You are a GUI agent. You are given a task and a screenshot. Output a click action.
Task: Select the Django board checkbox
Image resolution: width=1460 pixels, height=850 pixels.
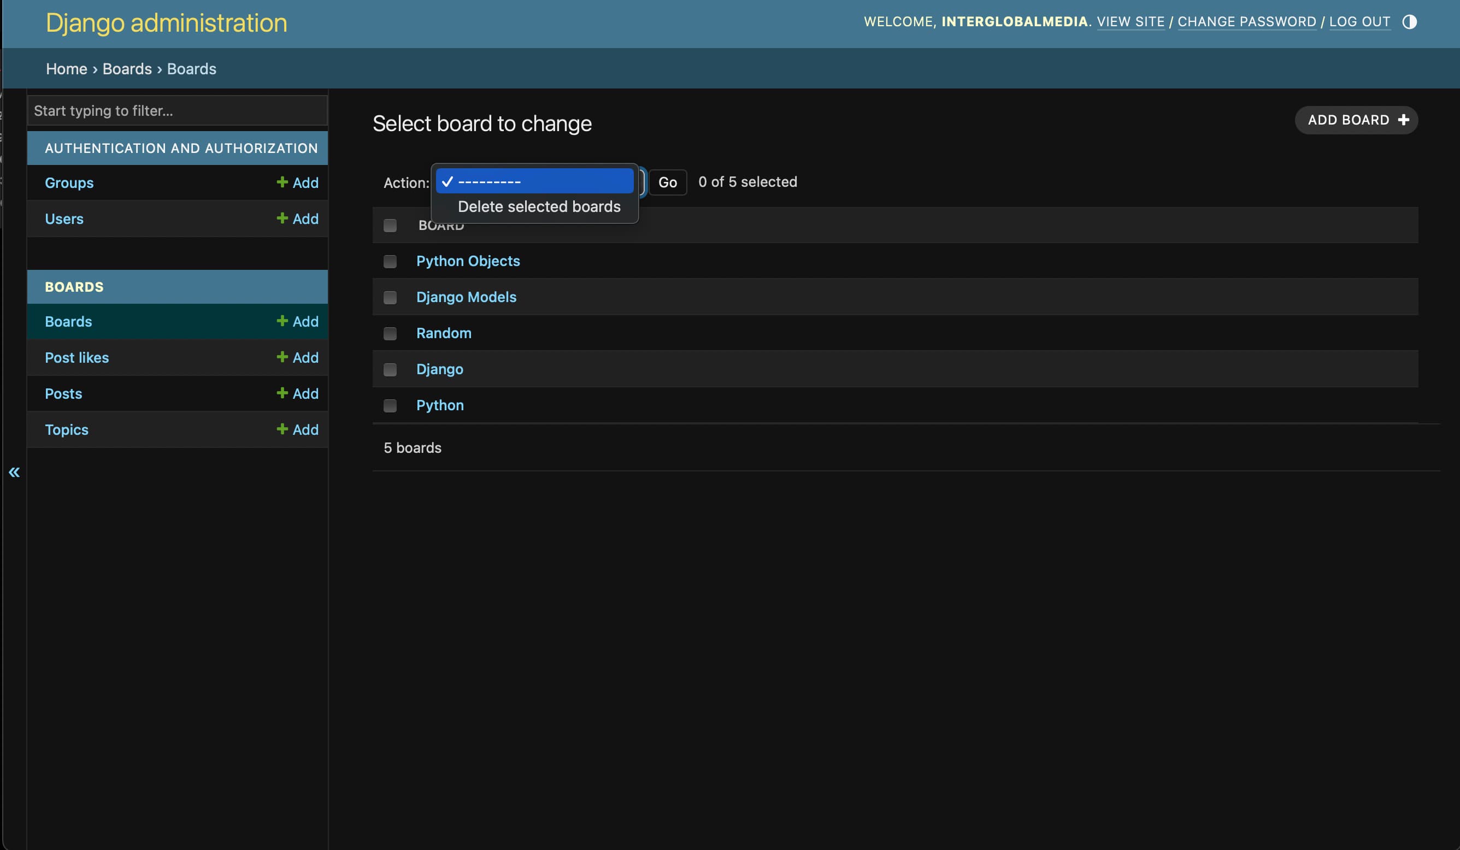390,370
